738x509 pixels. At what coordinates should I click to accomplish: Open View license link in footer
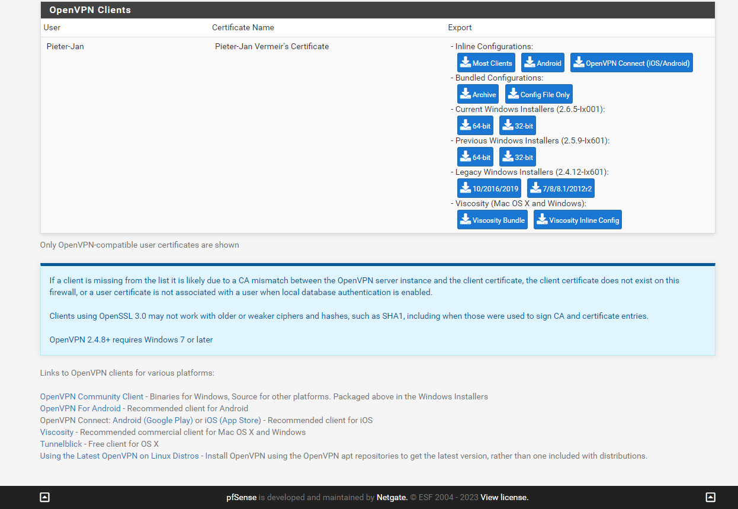[504, 497]
